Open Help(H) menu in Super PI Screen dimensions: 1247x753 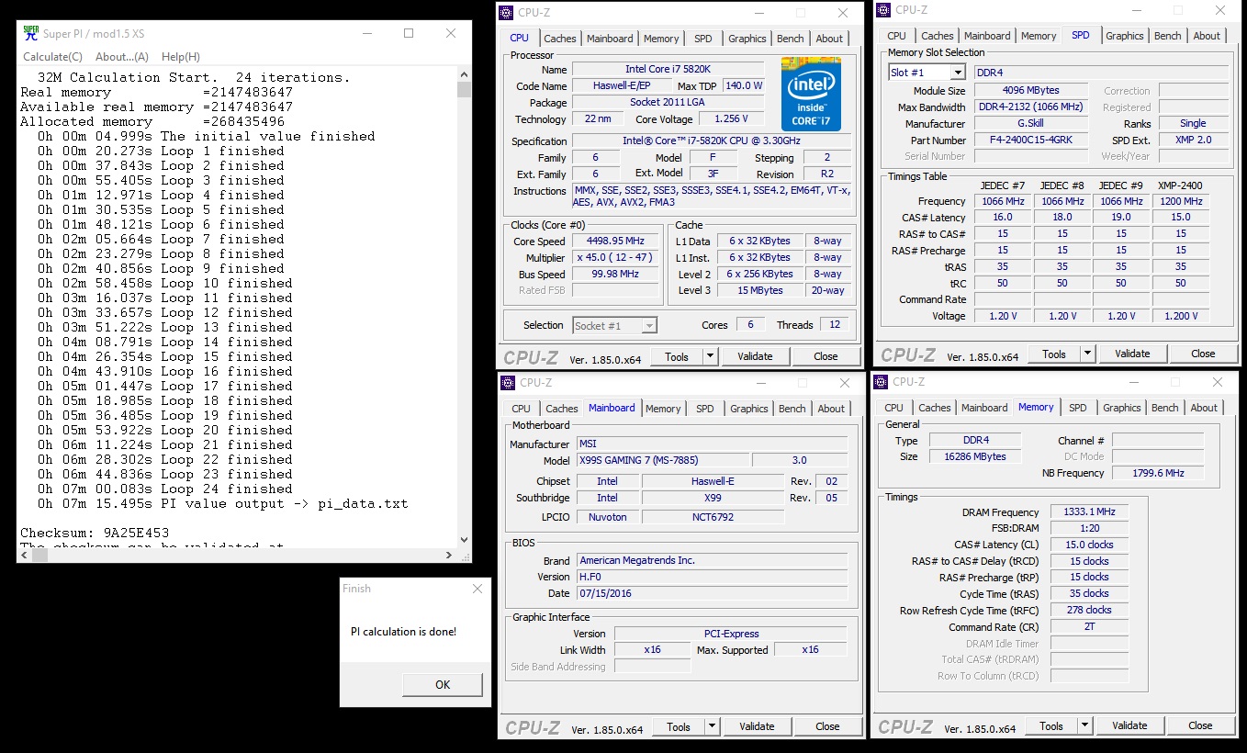(180, 57)
